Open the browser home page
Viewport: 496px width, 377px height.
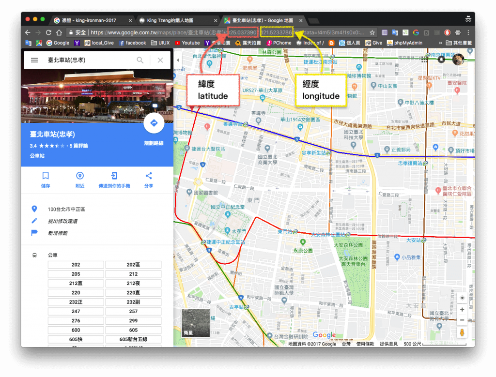click(x=59, y=32)
